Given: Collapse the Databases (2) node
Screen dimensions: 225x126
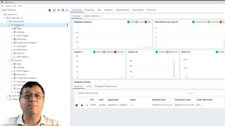Looking at the screenshot, I should point(7,22).
